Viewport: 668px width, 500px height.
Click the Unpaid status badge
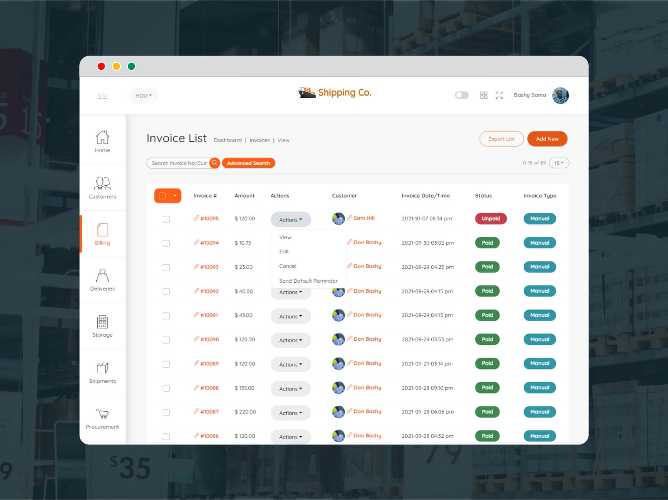tap(491, 219)
